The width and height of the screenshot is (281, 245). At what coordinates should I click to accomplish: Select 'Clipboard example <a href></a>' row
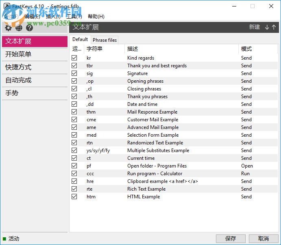pos(174,181)
